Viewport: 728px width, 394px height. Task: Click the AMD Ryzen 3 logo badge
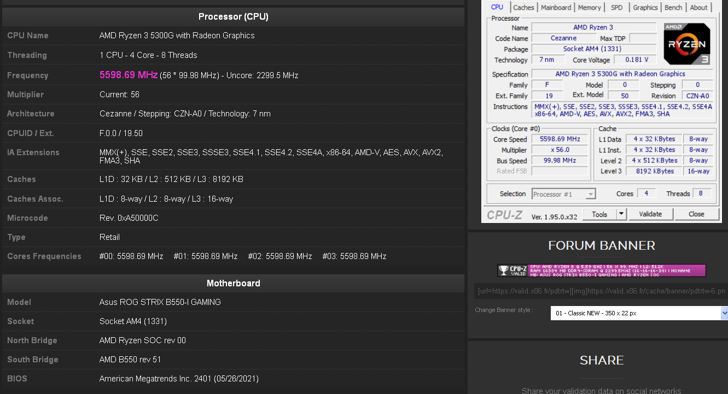click(687, 44)
